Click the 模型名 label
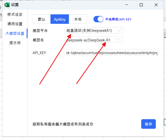 coord(38,40)
